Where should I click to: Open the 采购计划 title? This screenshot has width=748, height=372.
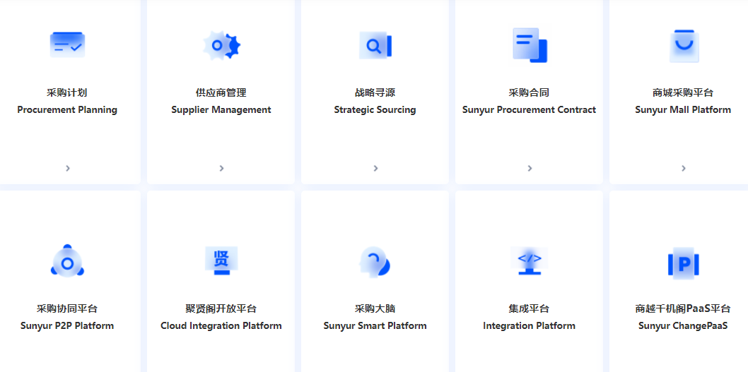pos(66,92)
